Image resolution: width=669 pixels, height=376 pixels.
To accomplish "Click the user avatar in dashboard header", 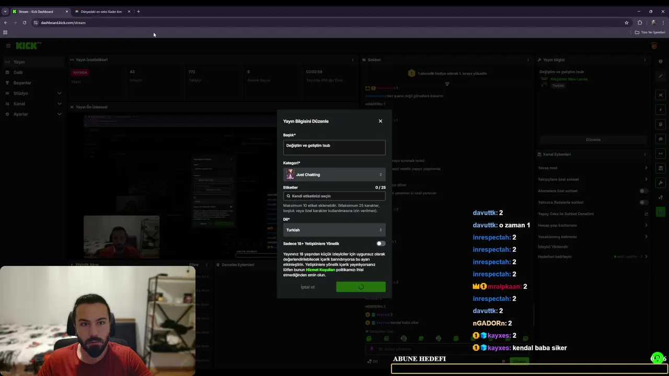I will click(654, 46).
